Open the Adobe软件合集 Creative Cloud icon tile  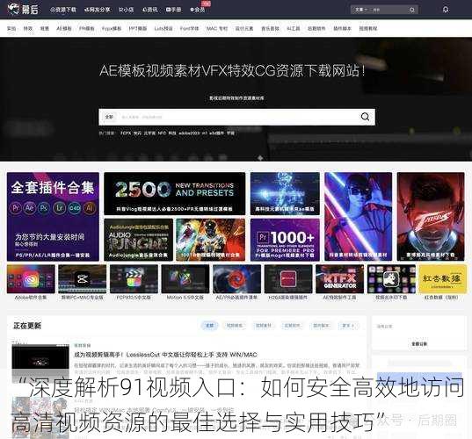tap(31, 279)
